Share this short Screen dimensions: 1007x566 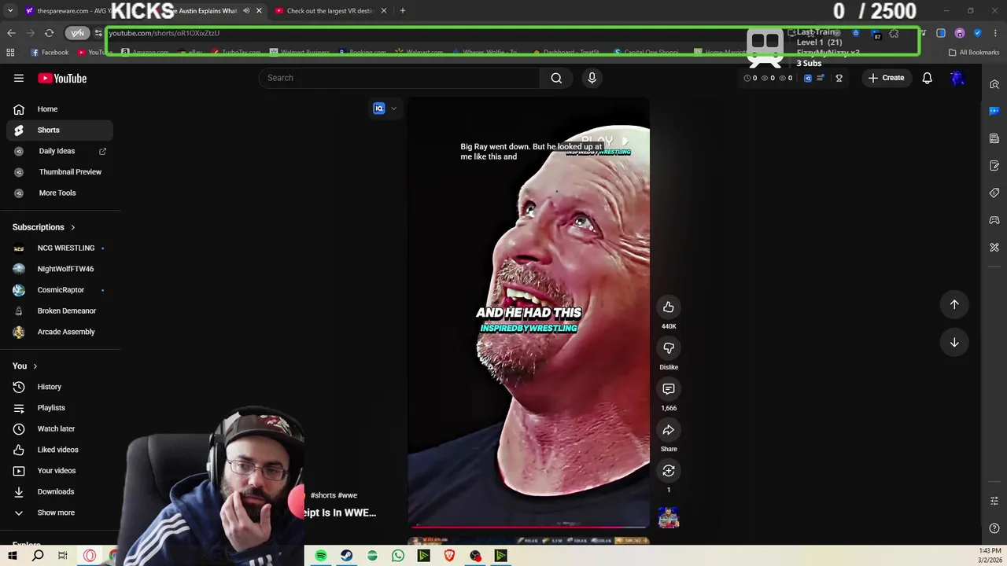[669, 430]
